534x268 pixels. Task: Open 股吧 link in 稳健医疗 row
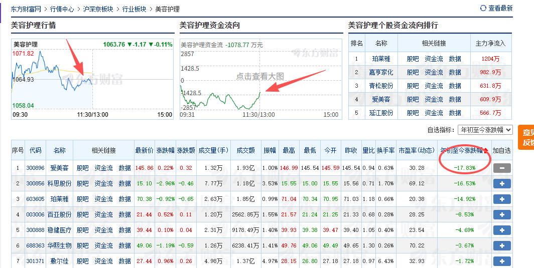click(x=82, y=230)
